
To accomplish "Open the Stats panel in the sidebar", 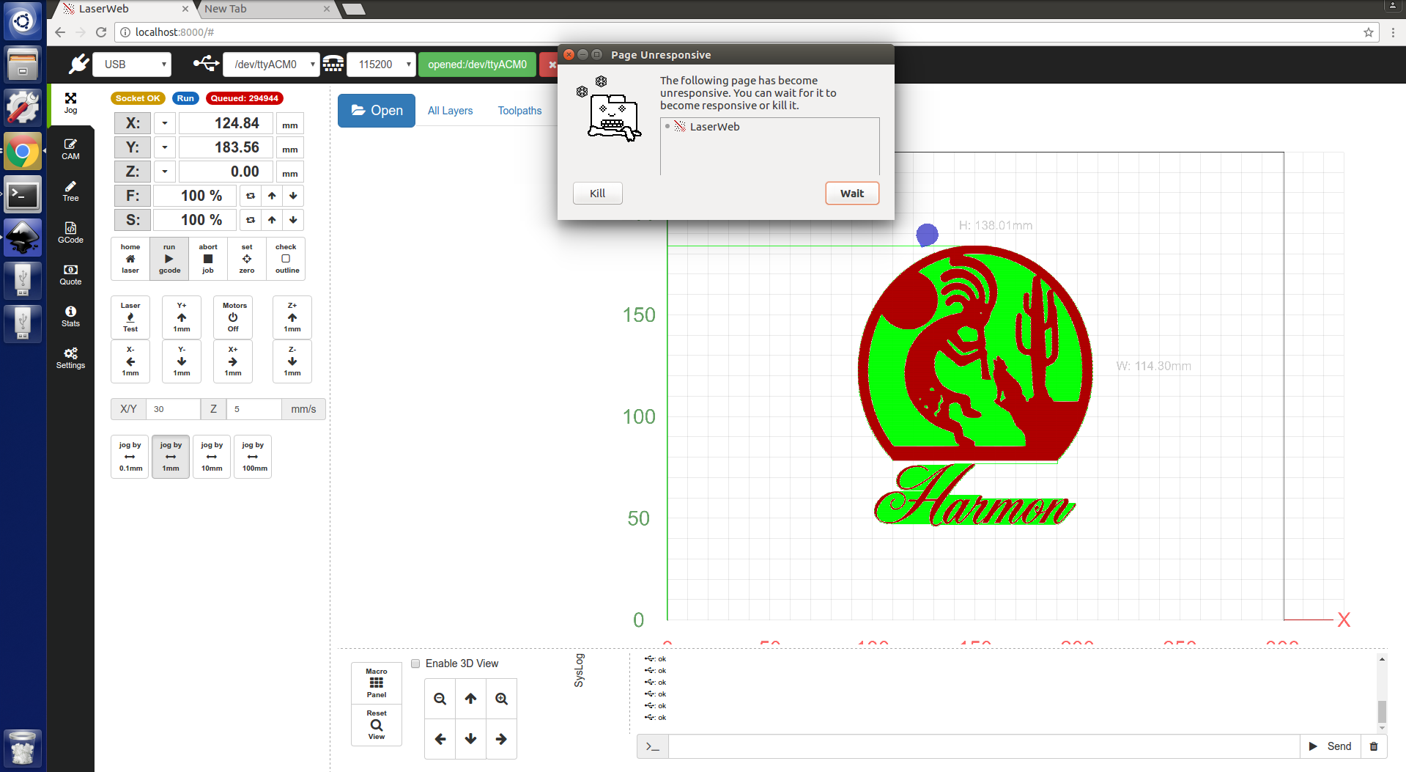I will 70,316.
